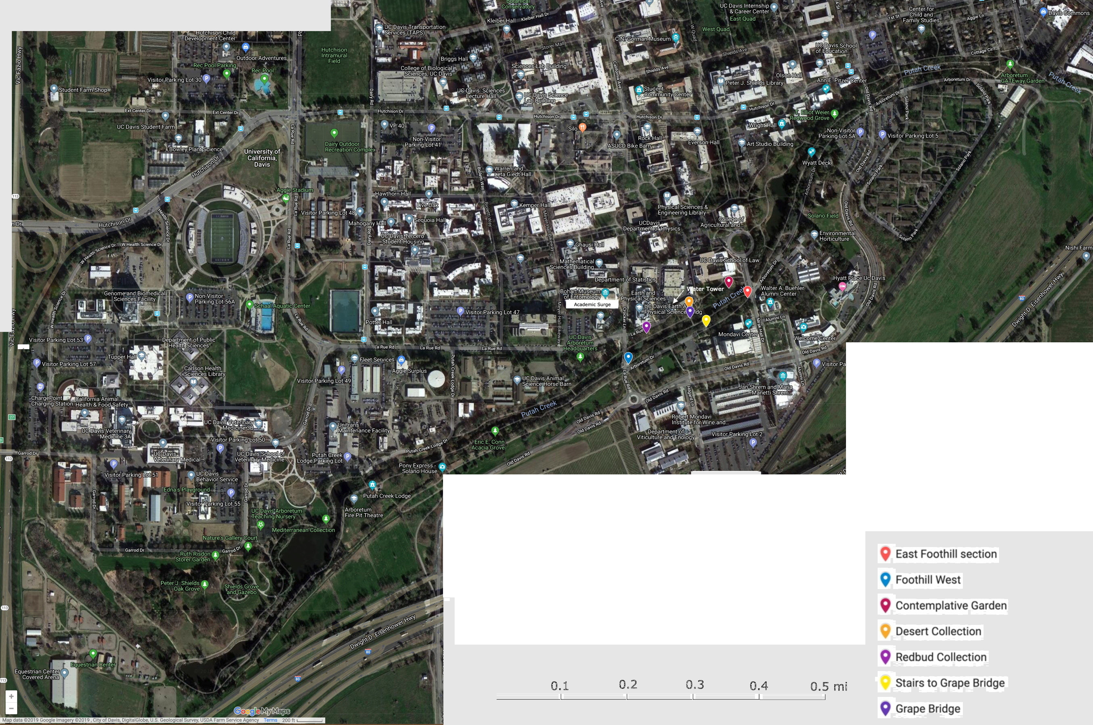Select the blue Foothill West map pin

coord(628,357)
